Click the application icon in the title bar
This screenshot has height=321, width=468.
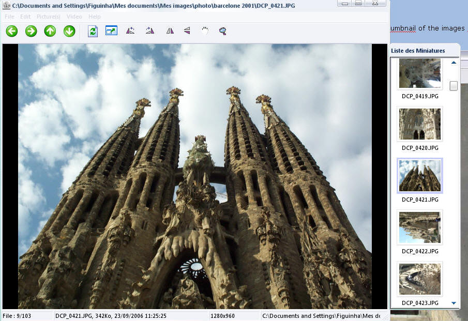point(6,5)
